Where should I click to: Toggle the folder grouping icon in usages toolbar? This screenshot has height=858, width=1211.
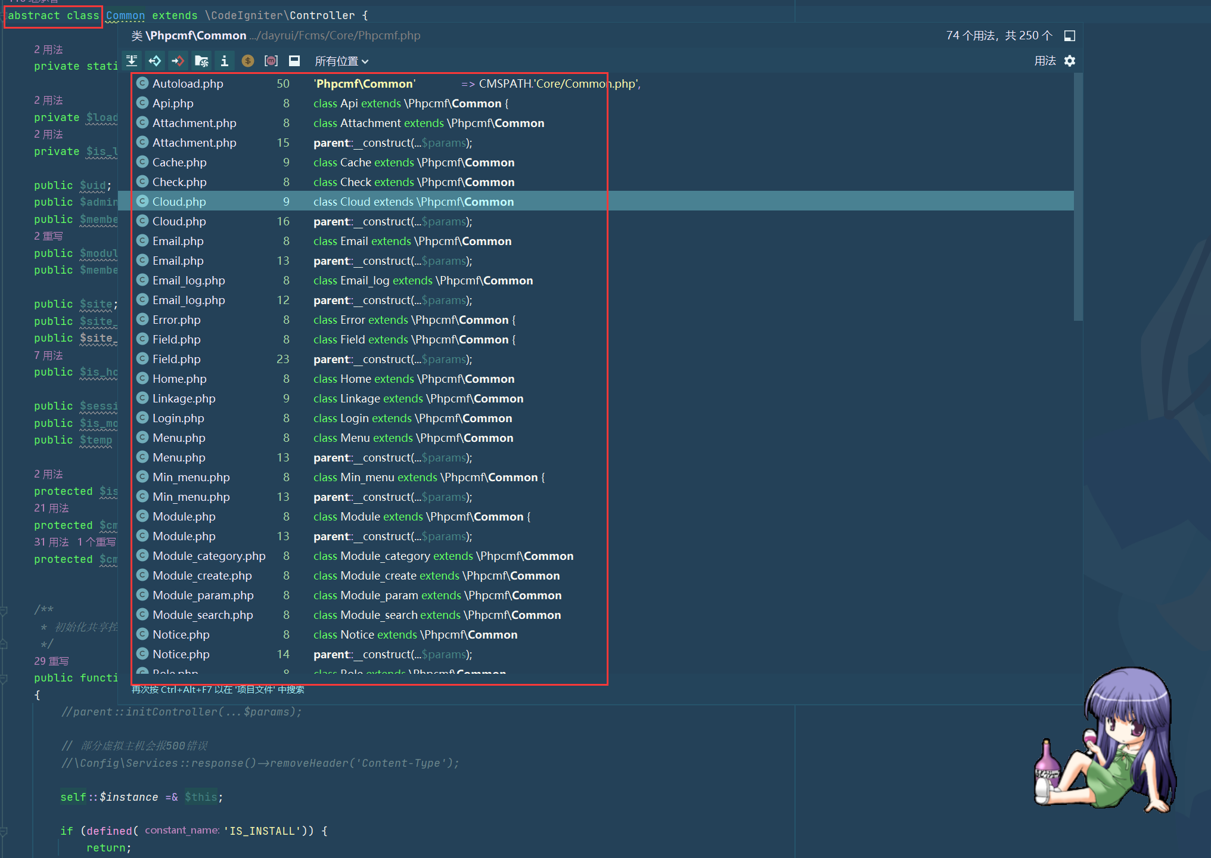pyautogui.click(x=201, y=61)
